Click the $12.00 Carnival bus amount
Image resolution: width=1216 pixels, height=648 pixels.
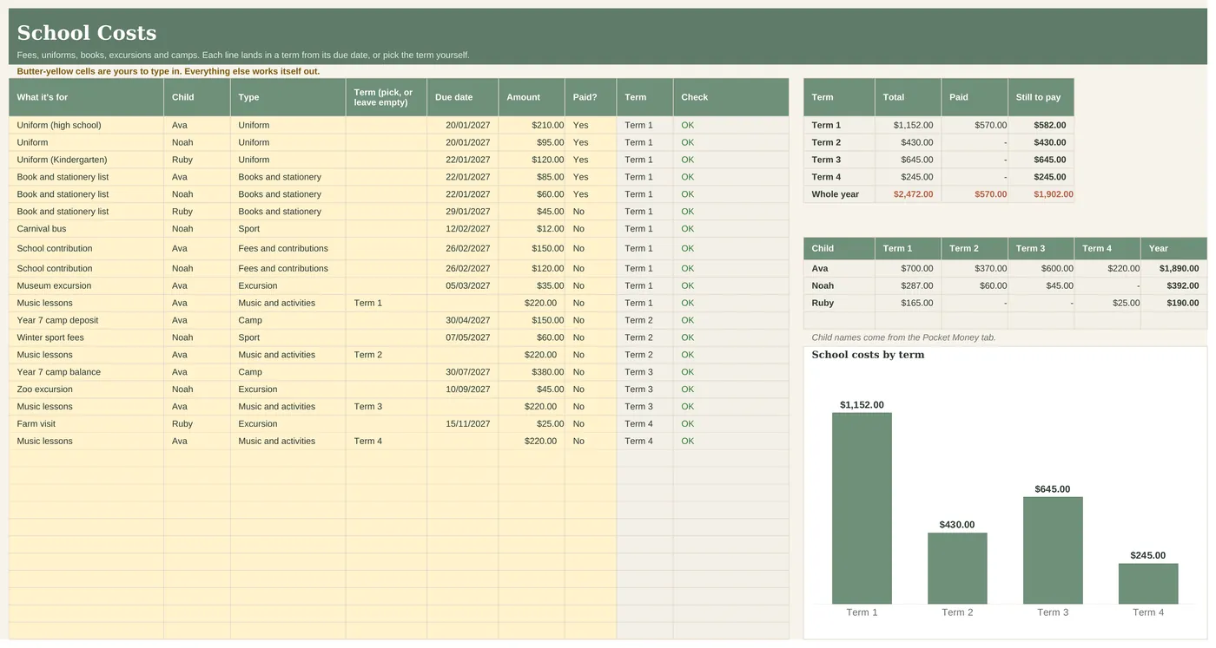532,229
